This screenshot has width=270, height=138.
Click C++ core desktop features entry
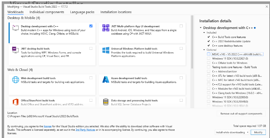(227, 46)
